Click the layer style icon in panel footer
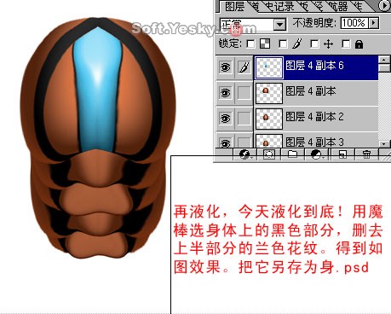Screen dimensions: 391x314 244,154
